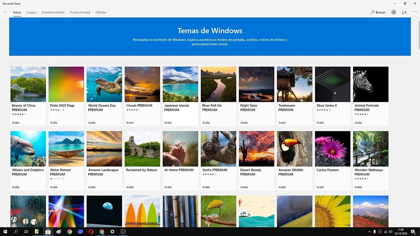Open the At Home PREMIUM butterfly thumbnail

tap(180, 149)
